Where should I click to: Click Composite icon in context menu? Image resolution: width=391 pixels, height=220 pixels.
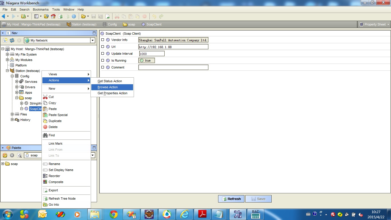coord(45,182)
